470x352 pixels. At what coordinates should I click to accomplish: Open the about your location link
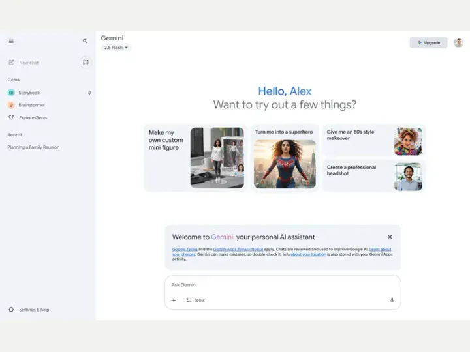coord(308,254)
